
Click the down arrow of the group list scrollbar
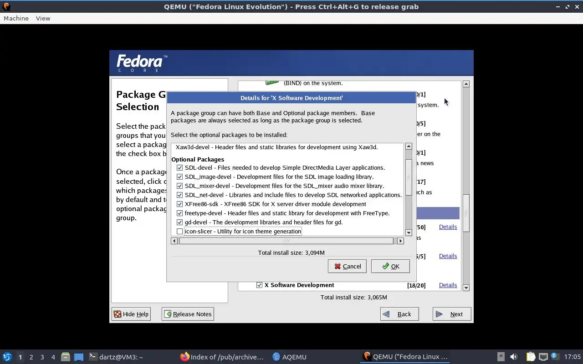tap(466, 288)
